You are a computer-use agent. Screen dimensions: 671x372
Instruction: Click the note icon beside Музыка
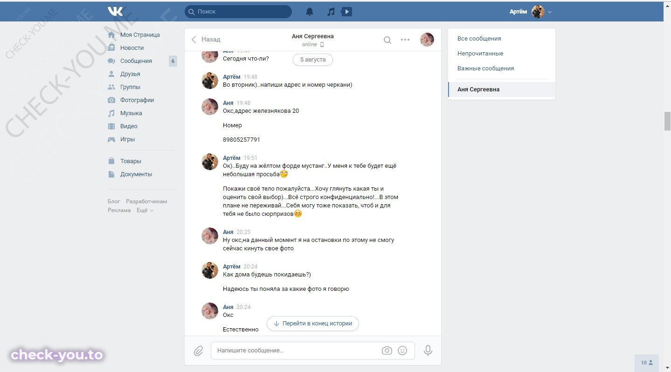click(111, 113)
